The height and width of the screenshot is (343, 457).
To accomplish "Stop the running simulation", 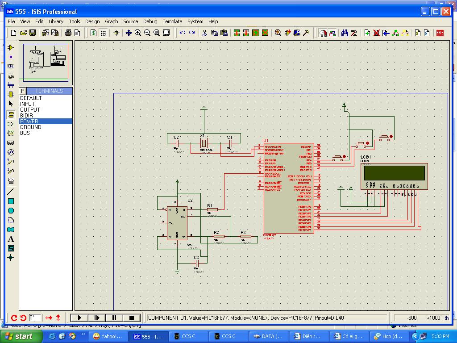I will [x=132, y=318].
